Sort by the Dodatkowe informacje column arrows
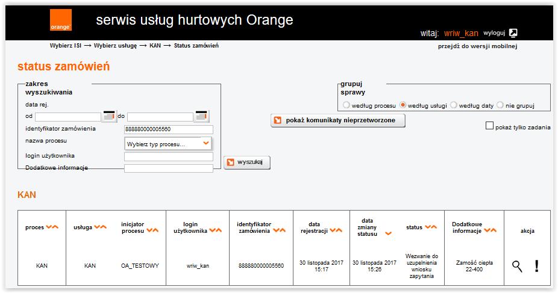 (490, 230)
